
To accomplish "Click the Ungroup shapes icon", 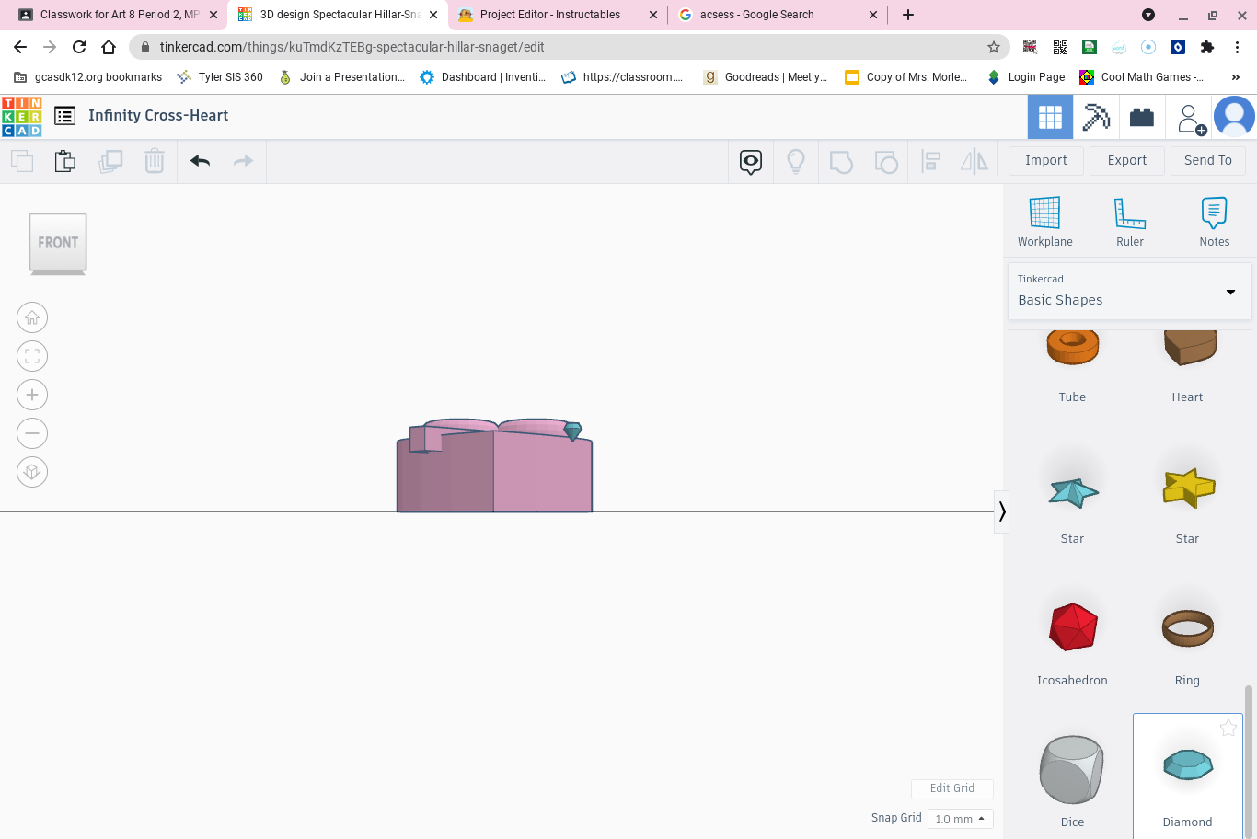I will click(886, 162).
